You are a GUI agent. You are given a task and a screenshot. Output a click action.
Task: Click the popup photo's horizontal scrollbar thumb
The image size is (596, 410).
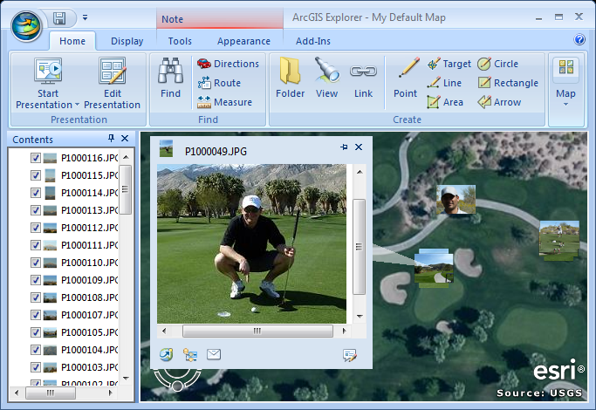(257, 331)
